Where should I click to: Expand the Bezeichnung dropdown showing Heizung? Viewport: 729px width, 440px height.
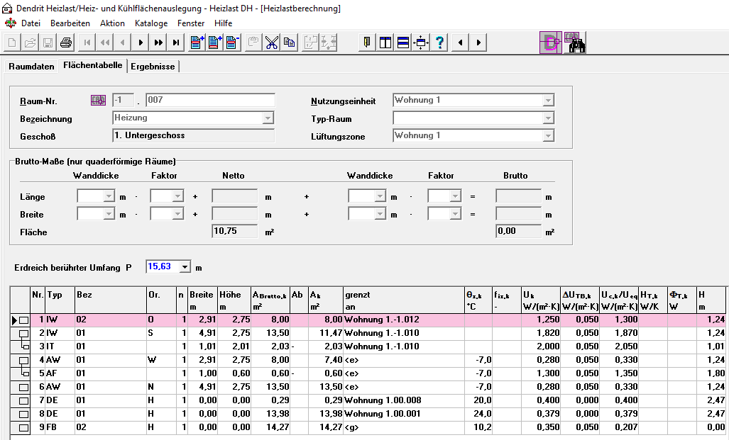click(x=268, y=118)
